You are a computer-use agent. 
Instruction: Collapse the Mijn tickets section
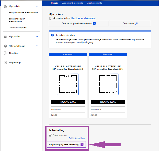click(x=37, y=6)
